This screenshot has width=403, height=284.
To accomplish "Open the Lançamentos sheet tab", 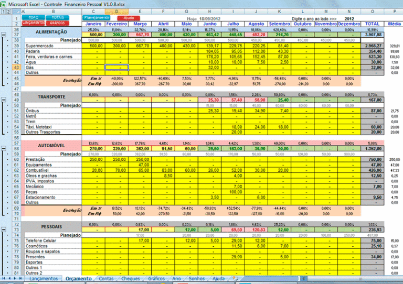I will 44,278.
